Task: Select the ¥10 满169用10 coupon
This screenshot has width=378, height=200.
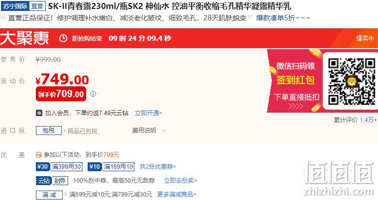Action: [111, 166]
